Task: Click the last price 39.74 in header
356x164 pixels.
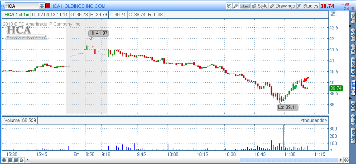Action: click(327, 6)
